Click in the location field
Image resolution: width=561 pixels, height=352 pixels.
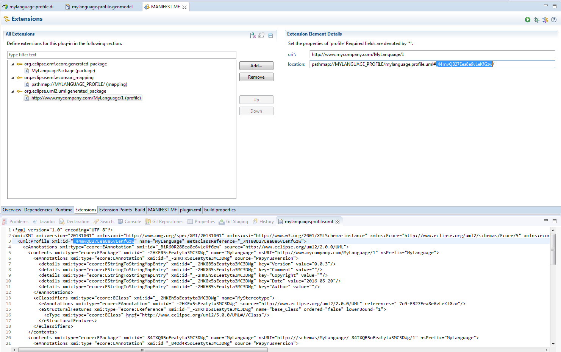[432, 64]
